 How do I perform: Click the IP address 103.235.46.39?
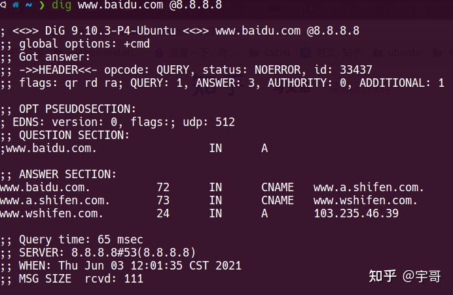[356, 213]
